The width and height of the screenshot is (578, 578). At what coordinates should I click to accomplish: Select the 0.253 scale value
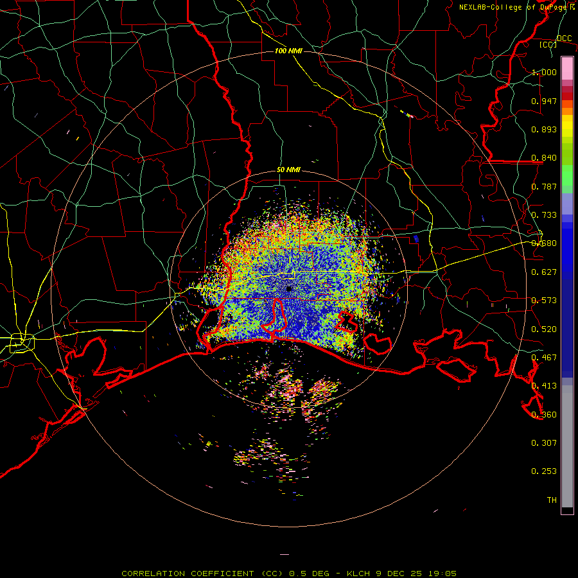click(544, 471)
